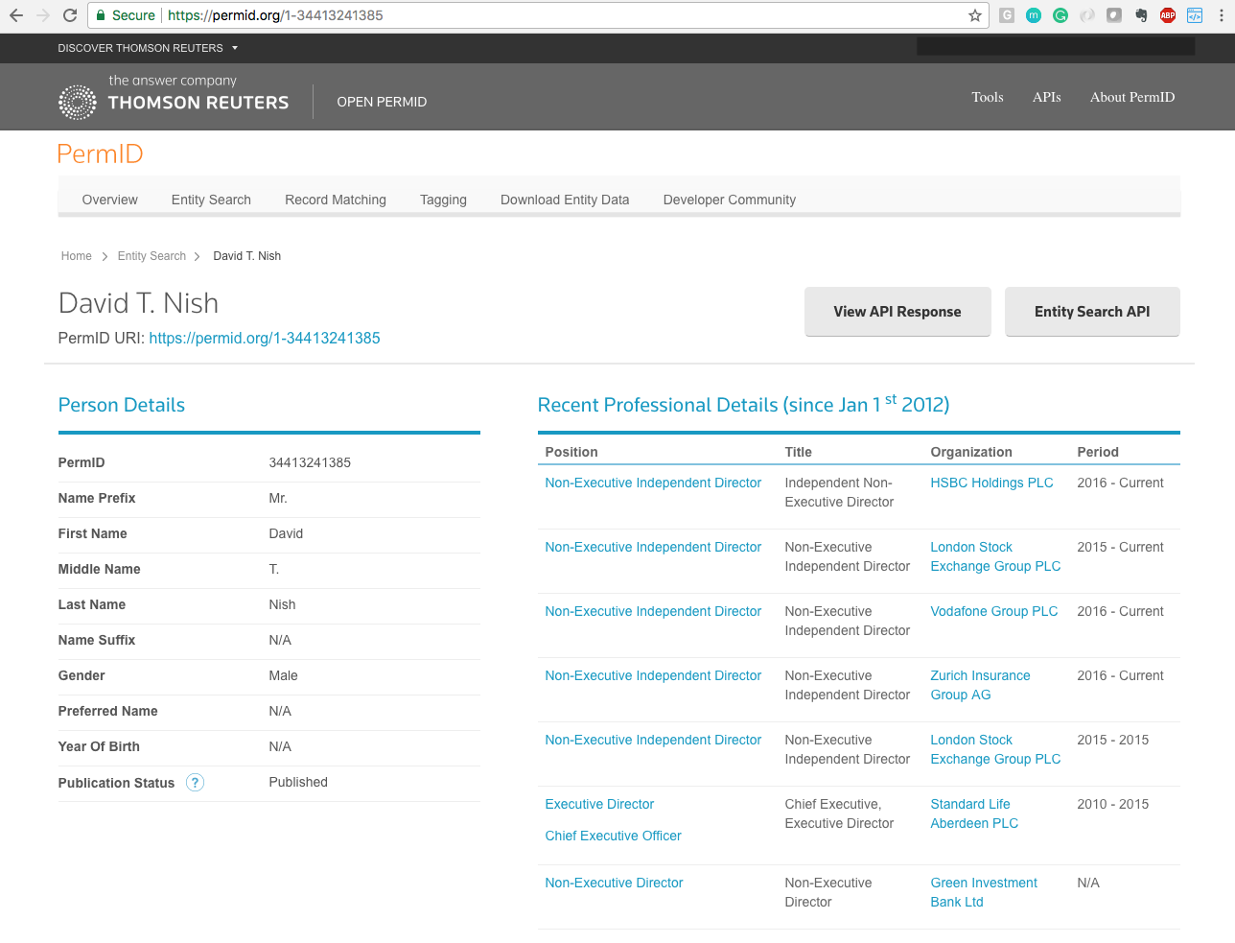Click the browser address bar URL

479,15
